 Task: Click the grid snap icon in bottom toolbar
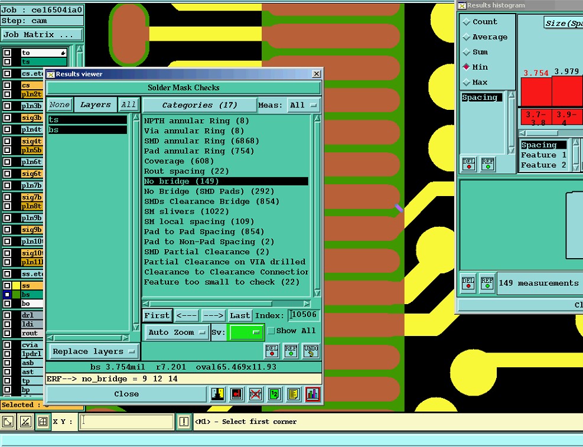tap(43, 422)
